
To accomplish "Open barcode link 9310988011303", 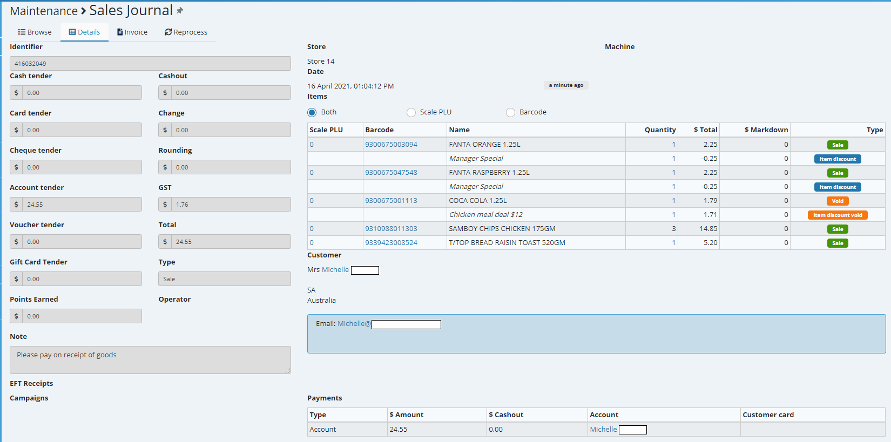I will tap(391, 229).
